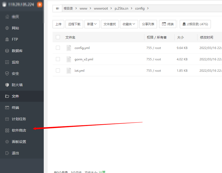Click the sidebar vertical scrollbar
The height and width of the screenshot is (173, 222).
43,11
